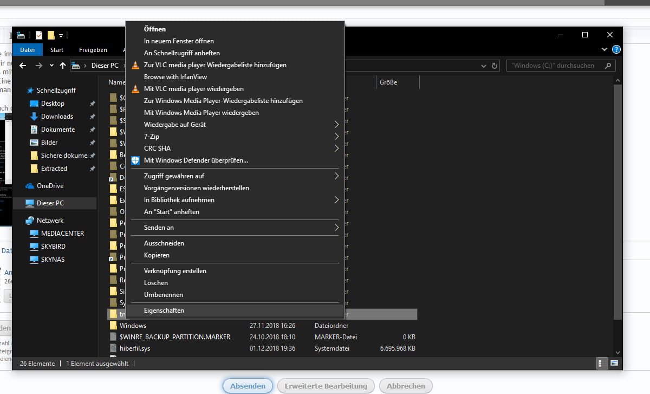Choose Löschen in the context menu
This screenshot has width=650, height=394.
(x=235, y=283)
